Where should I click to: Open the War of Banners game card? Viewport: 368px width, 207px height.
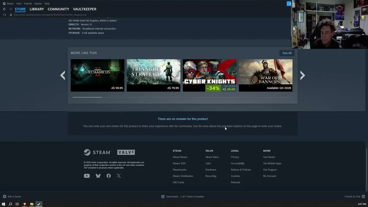point(266,75)
